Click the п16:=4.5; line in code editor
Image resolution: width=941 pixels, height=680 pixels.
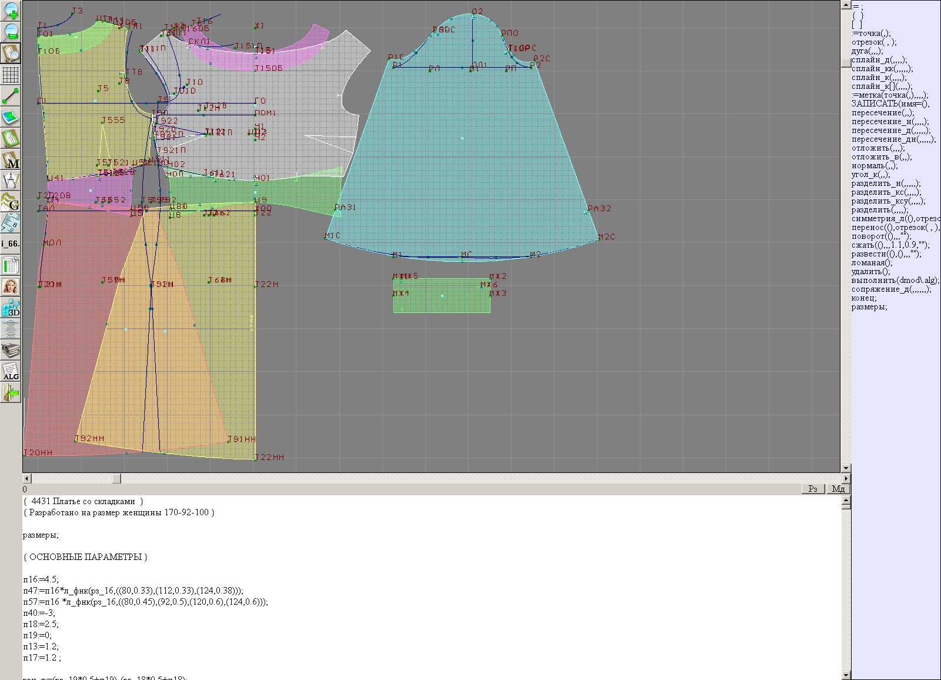(41, 579)
